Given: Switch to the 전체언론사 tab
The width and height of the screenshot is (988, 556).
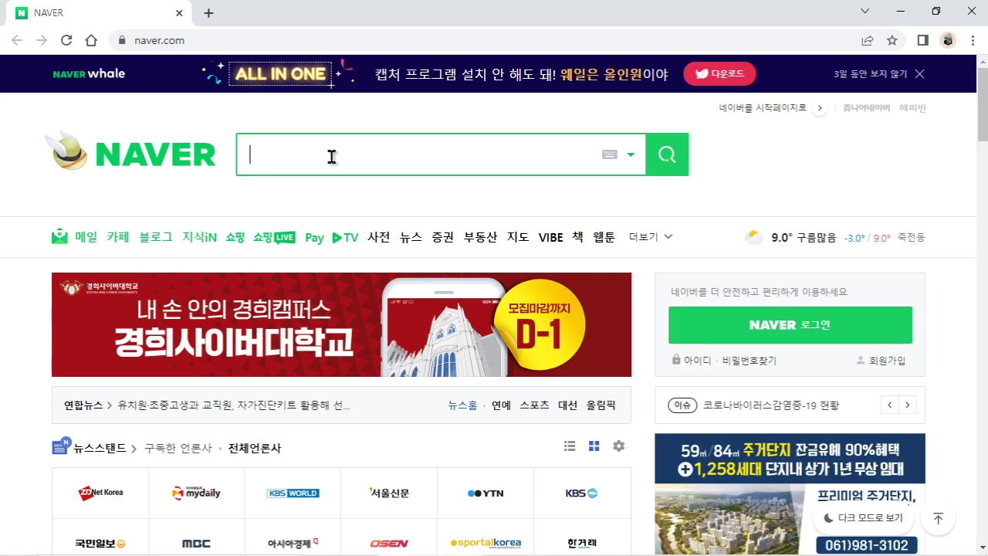Looking at the screenshot, I should [x=254, y=448].
